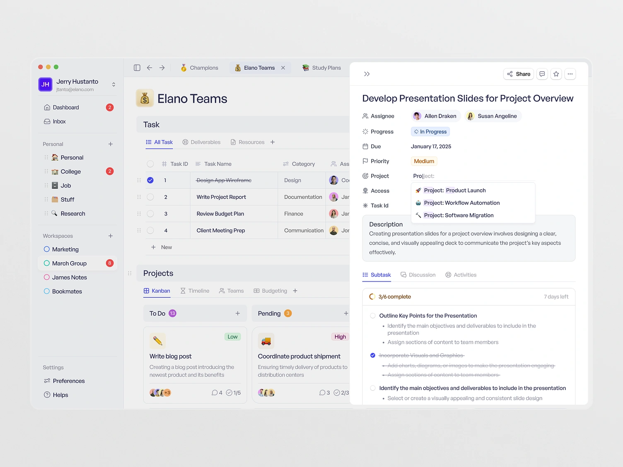Star the presentation slides task
The height and width of the screenshot is (467, 623).
[556, 74]
